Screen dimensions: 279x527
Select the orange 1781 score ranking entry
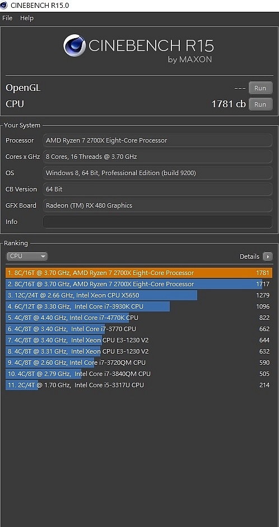139,273
